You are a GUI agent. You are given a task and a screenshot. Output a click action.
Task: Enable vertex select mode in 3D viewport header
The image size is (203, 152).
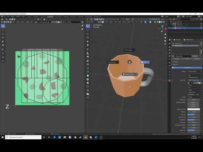tap(99, 22)
